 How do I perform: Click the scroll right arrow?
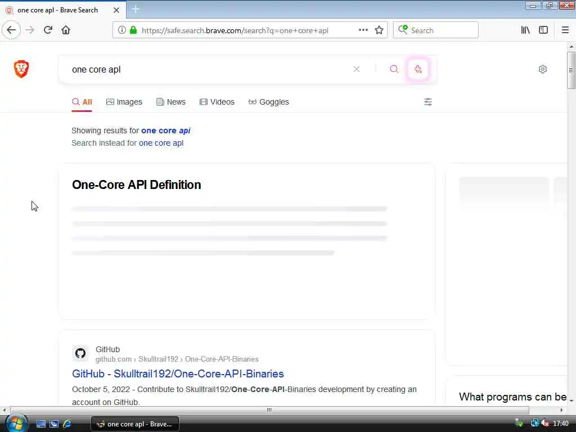point(561,410)
